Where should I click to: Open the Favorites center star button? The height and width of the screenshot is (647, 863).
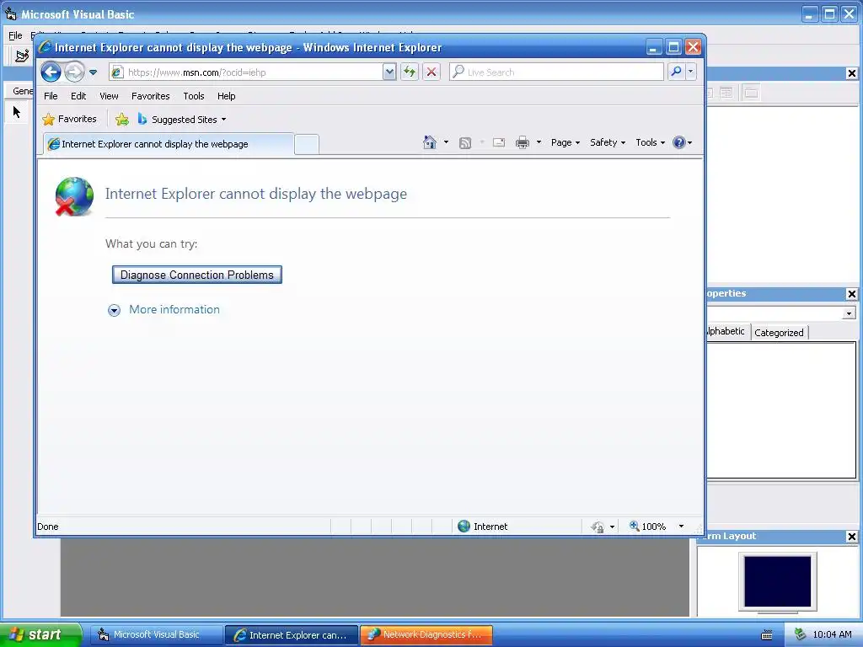[70, 119]
